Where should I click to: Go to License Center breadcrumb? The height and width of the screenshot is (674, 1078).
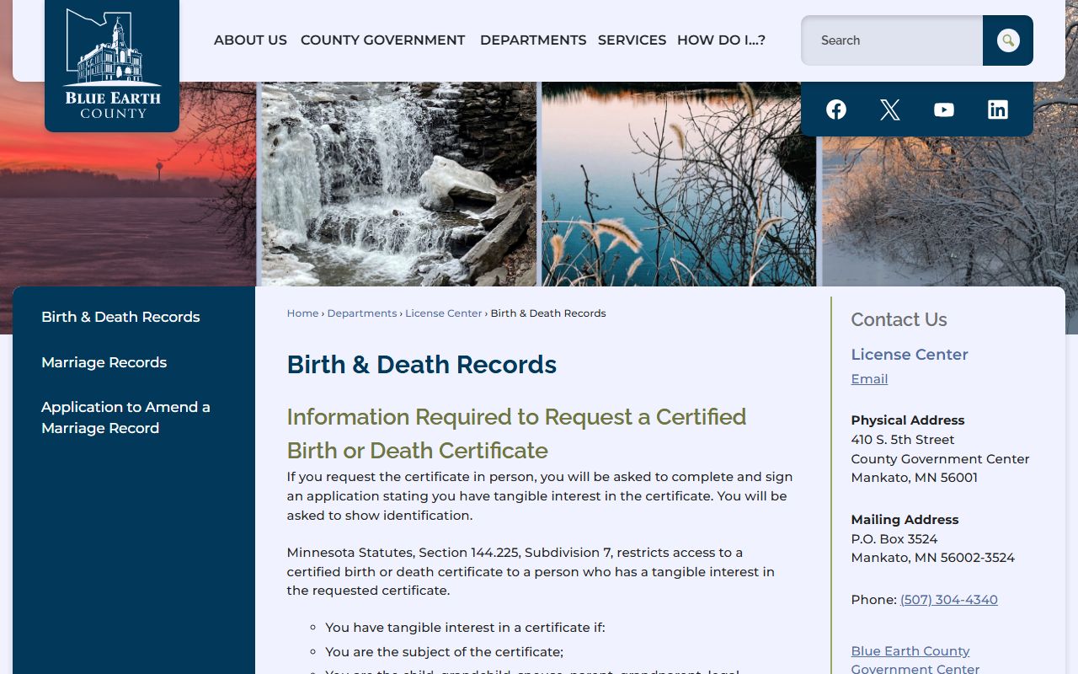[444, 313]
